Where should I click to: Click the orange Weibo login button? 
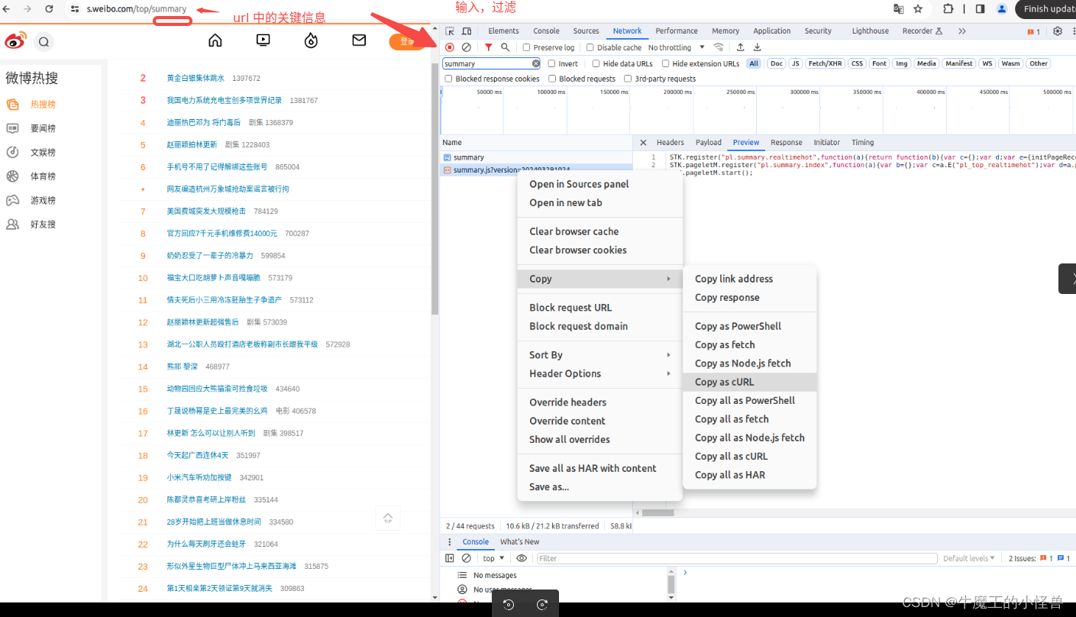click(x=407, y=42)
